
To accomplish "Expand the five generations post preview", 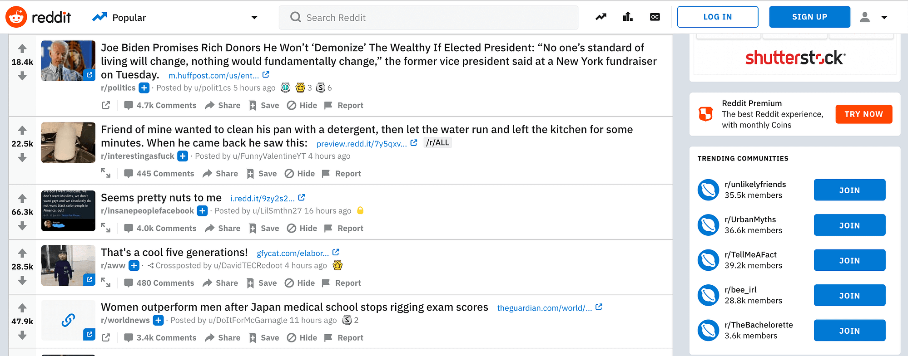I will pos(106,283).
